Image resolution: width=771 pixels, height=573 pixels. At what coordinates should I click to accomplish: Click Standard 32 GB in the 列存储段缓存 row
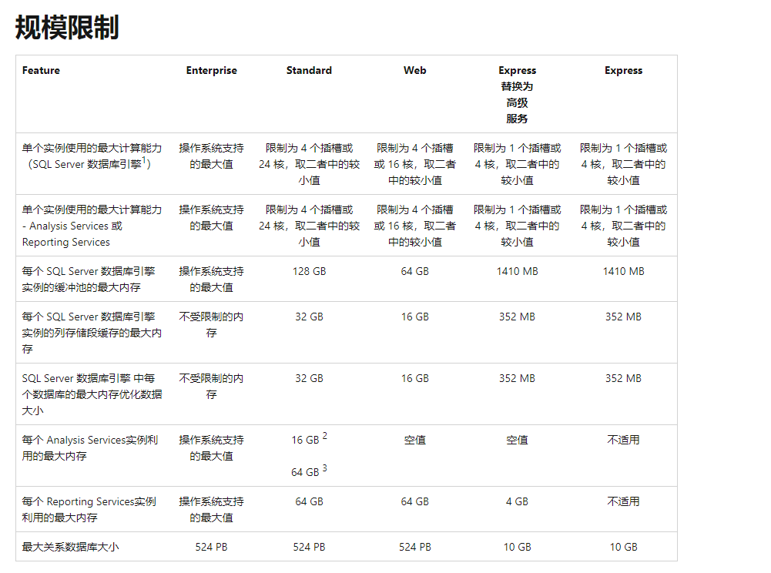310,317
